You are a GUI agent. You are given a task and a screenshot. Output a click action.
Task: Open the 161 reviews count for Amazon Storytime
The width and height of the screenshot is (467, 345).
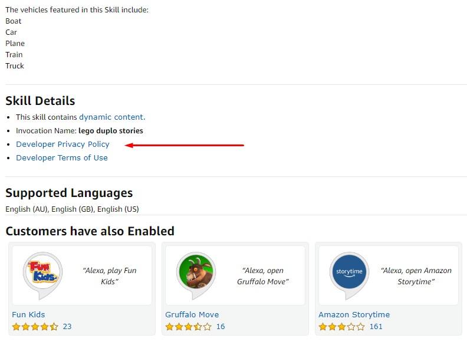pyautogui.click(x=376, y=327)
